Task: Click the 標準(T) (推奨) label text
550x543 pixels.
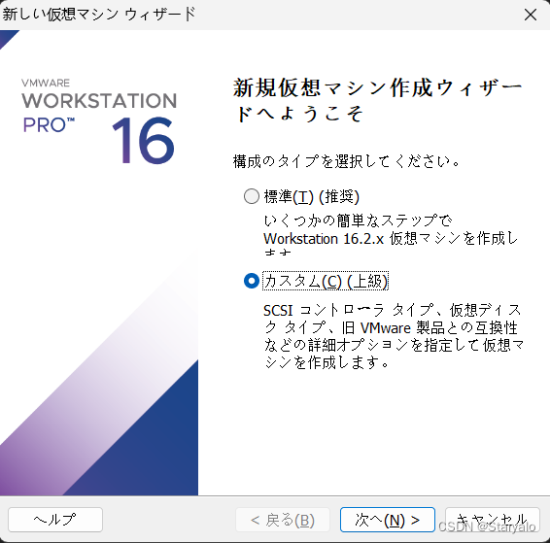Action: tap(312, 196)
